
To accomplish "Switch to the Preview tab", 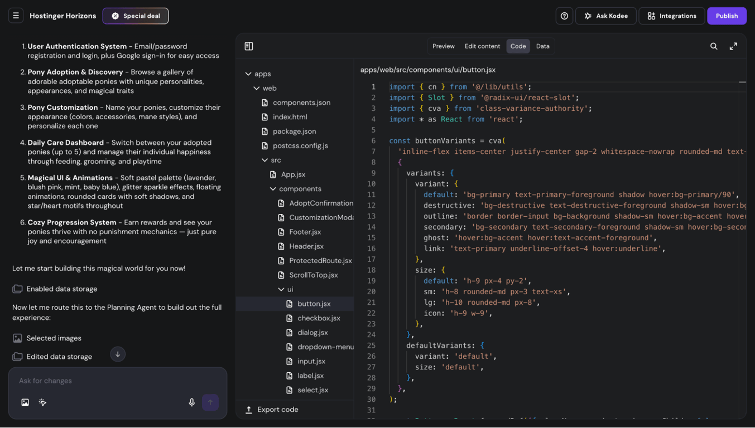I will (443, 46).
